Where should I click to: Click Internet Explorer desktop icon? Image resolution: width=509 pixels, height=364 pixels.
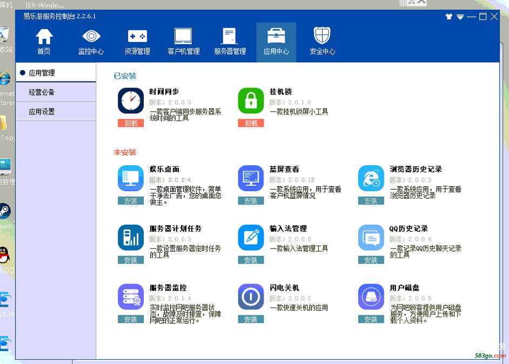(5, 78)
